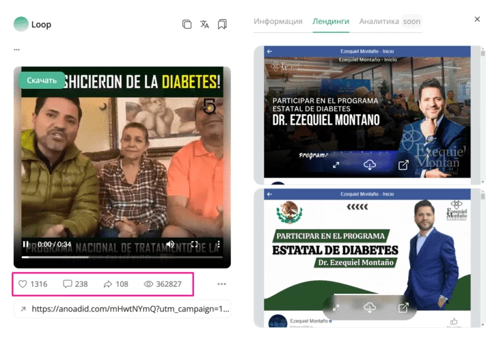Open the more options dots beside stats
Image resolution: width=499 pixels, height=343 pixels.
[221, 284]
